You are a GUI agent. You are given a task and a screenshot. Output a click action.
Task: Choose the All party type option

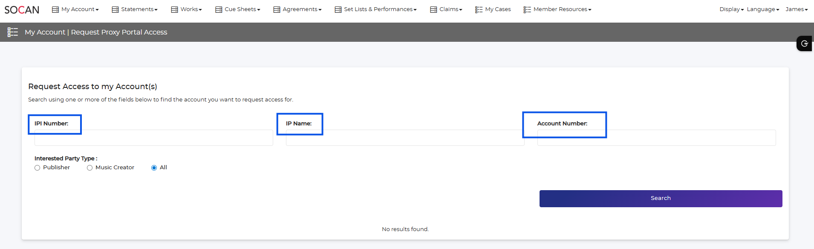click(x=154, y=168)
